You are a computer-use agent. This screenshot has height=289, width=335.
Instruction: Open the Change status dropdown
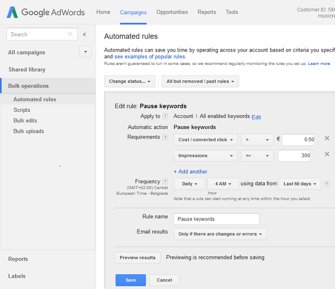(x=130, y=81)
